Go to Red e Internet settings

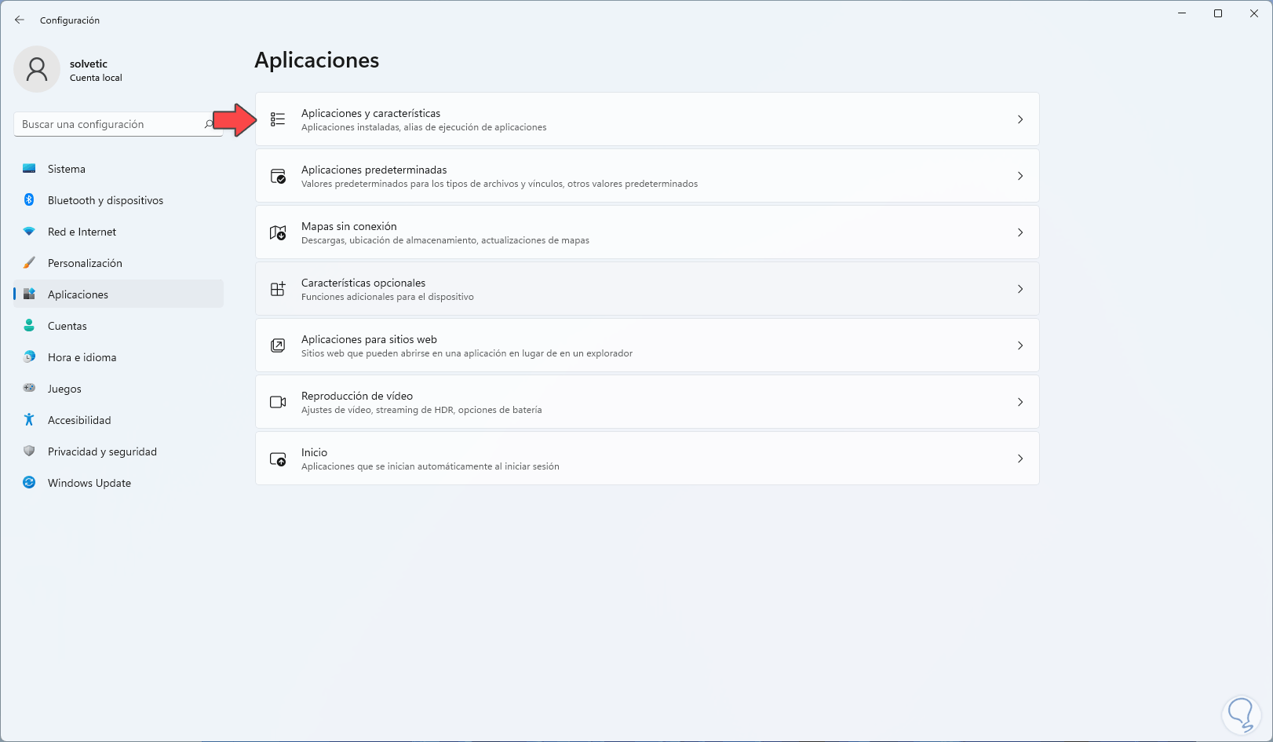pyautogui.click(x=82, y=232)
